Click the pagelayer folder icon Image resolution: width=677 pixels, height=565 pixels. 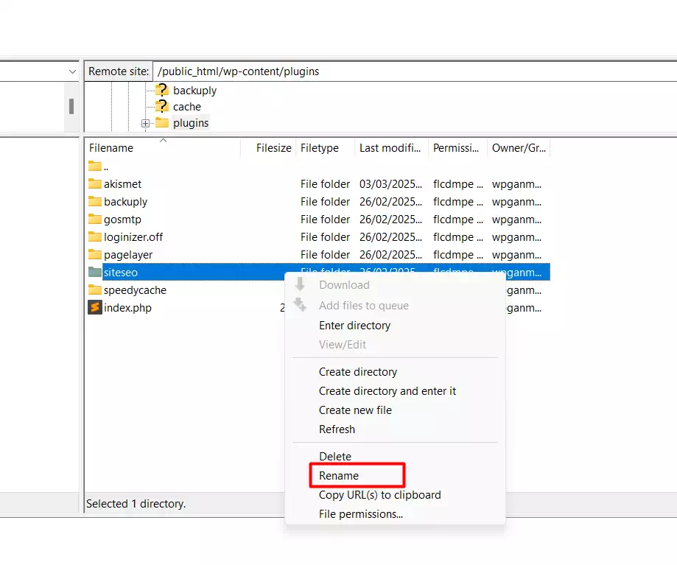pyautogui.click(x=94, y=255)
